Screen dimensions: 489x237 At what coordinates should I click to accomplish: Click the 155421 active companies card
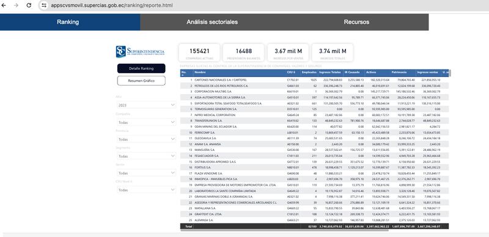coord(199,53)
